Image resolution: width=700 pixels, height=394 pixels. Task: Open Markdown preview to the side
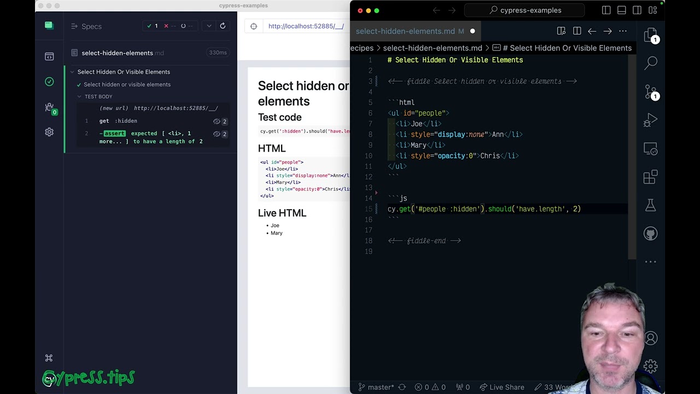pos(561,31)
